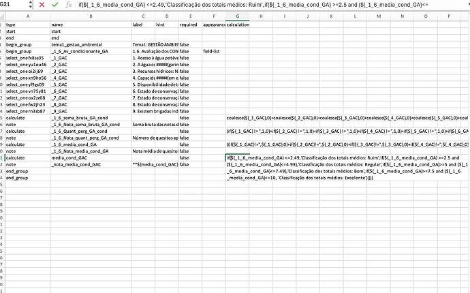The width and height of the screenshot is (470, 293).
Task: Select column M header
Action: pyautogui.click(x=378, y=16)
